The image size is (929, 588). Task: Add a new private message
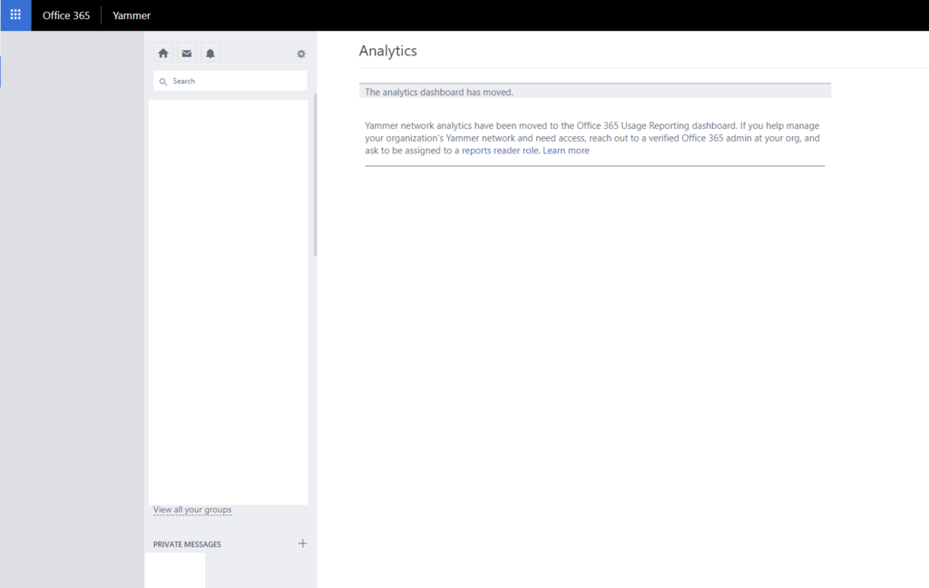(303, 544)
